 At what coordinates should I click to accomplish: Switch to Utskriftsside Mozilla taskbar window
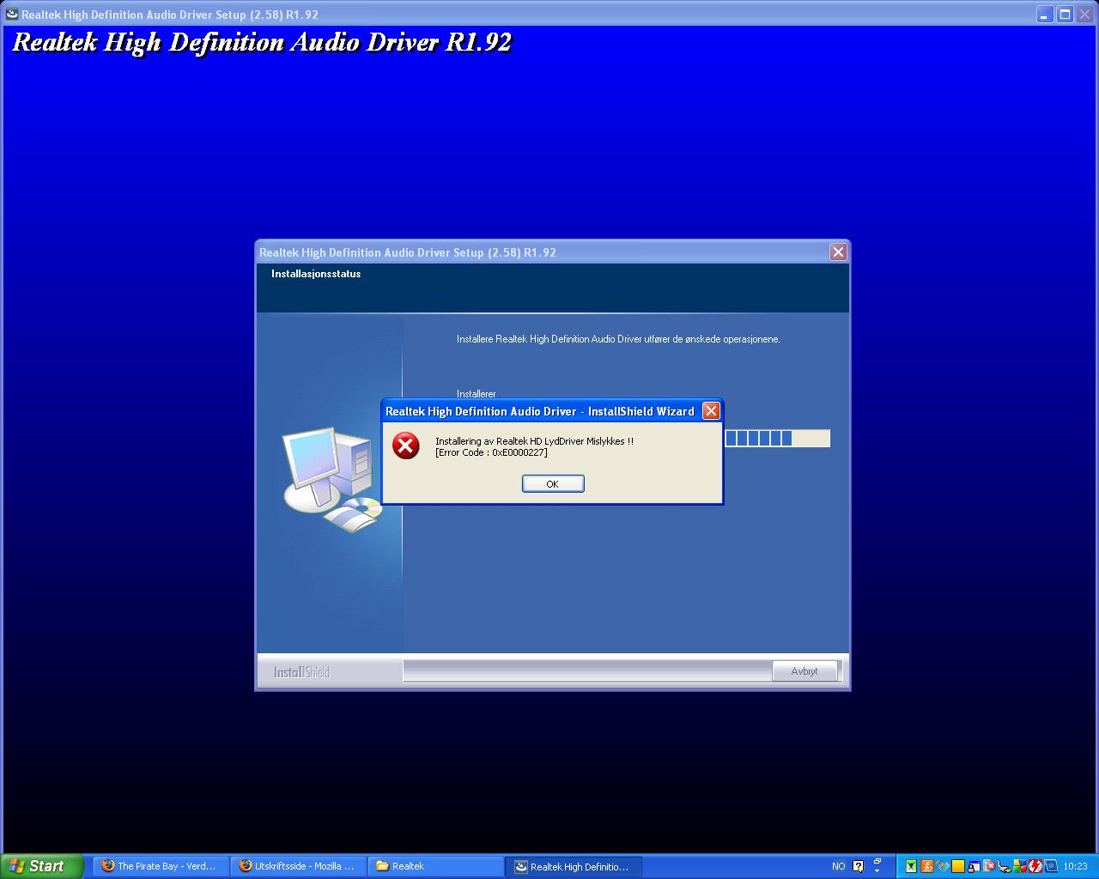tap(298, 866)
